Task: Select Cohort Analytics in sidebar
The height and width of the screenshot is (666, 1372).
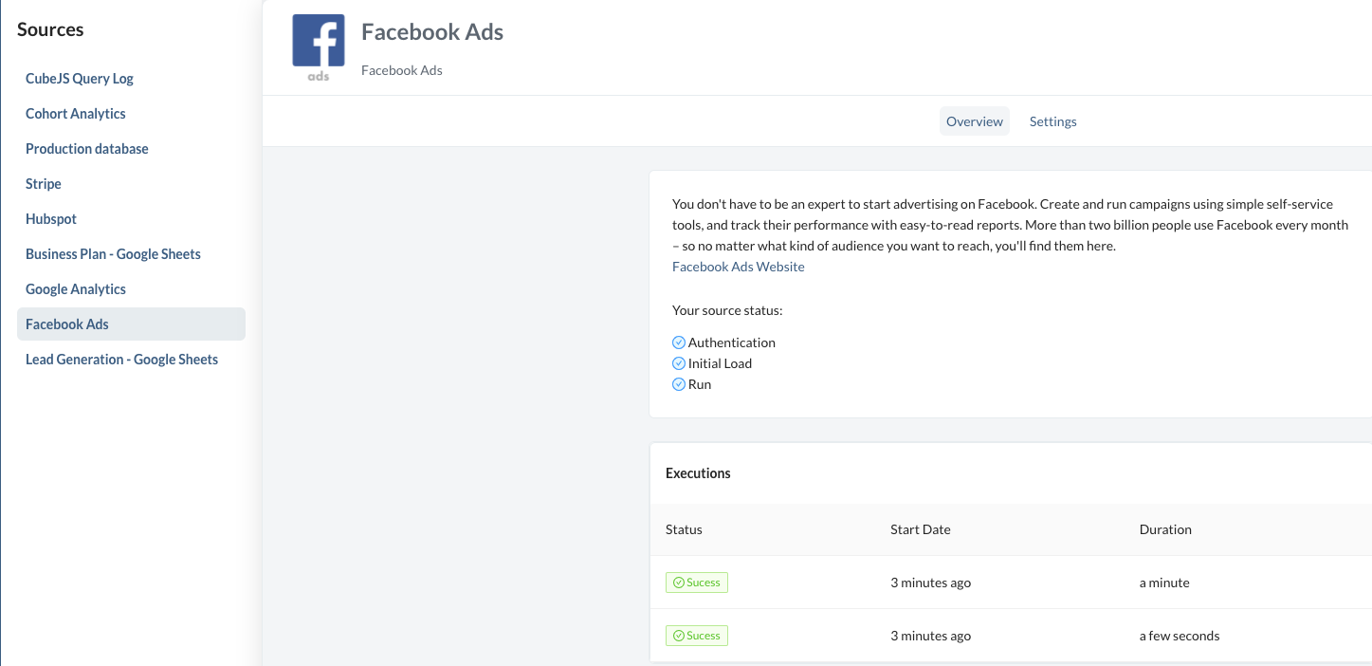Action: [76, 114]
